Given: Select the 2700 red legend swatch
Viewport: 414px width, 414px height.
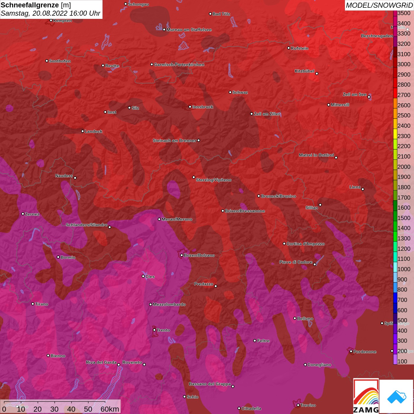Looking at the screenshot, I should (x=395, y=93).
